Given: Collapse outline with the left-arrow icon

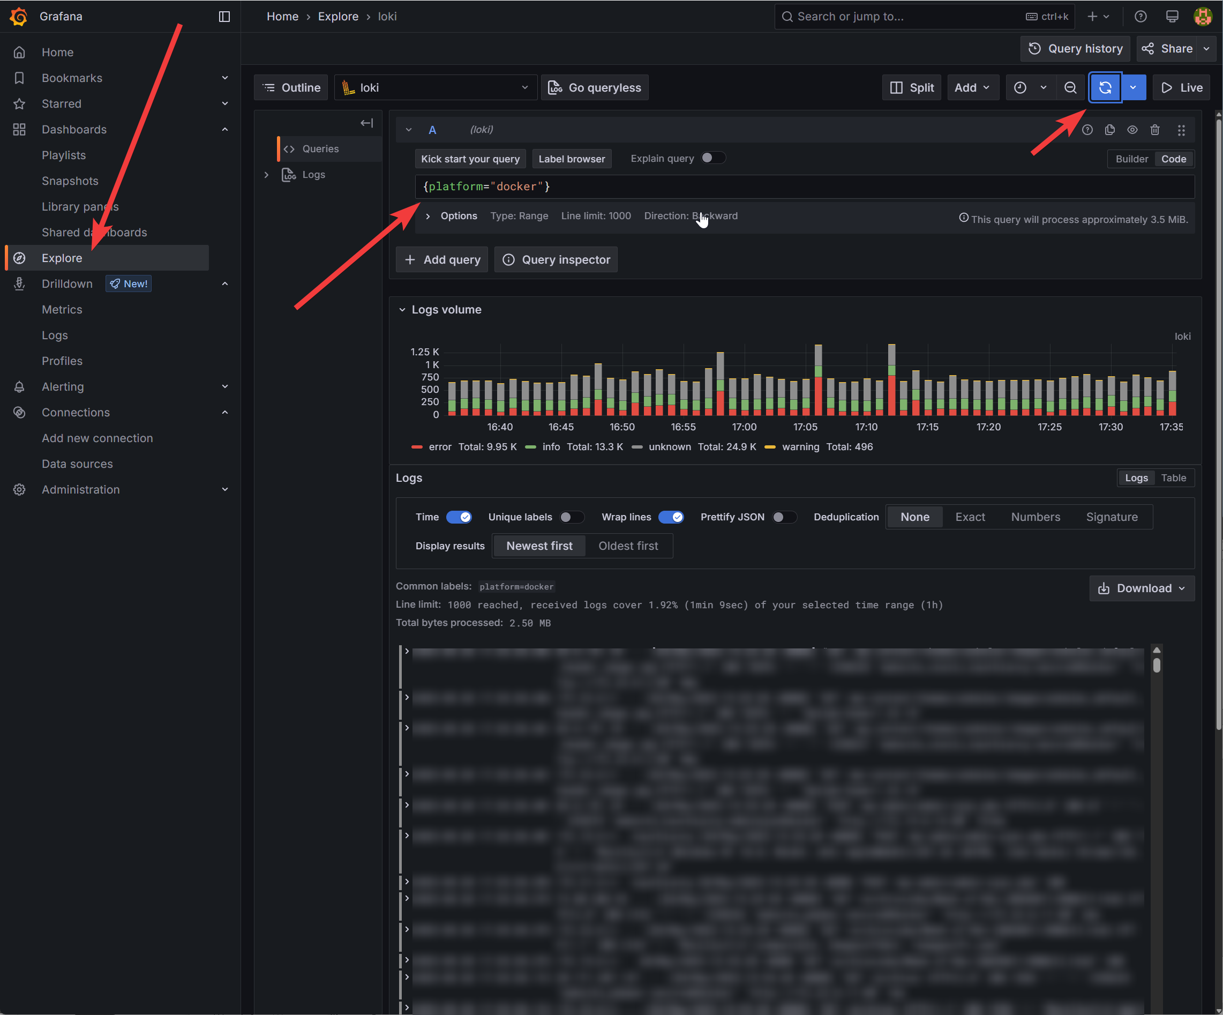Looking at the screenshot, I should 366,123.
